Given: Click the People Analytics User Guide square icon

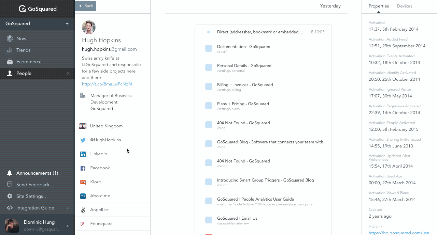Looking at the screenshot, I should click(209, 201).
